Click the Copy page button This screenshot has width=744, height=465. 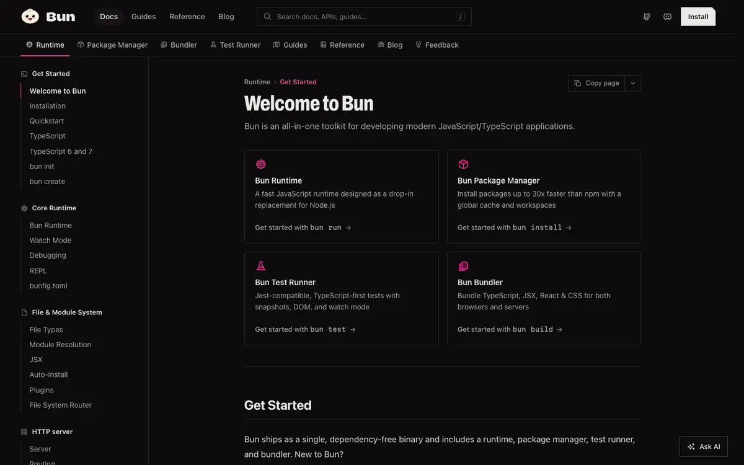[596, 83]
